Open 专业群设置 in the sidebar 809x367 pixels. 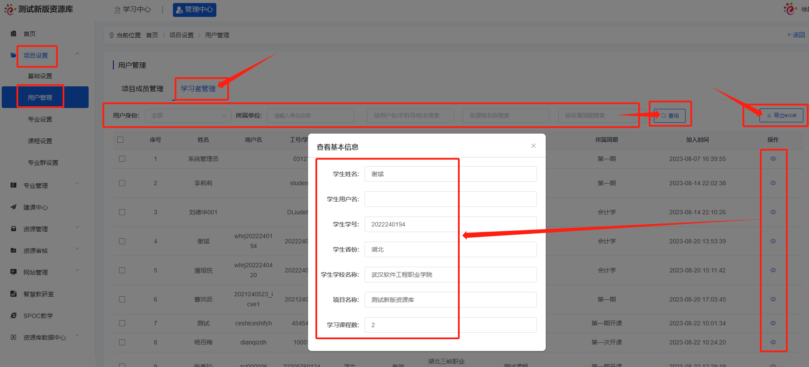click(x=43, y=163)
